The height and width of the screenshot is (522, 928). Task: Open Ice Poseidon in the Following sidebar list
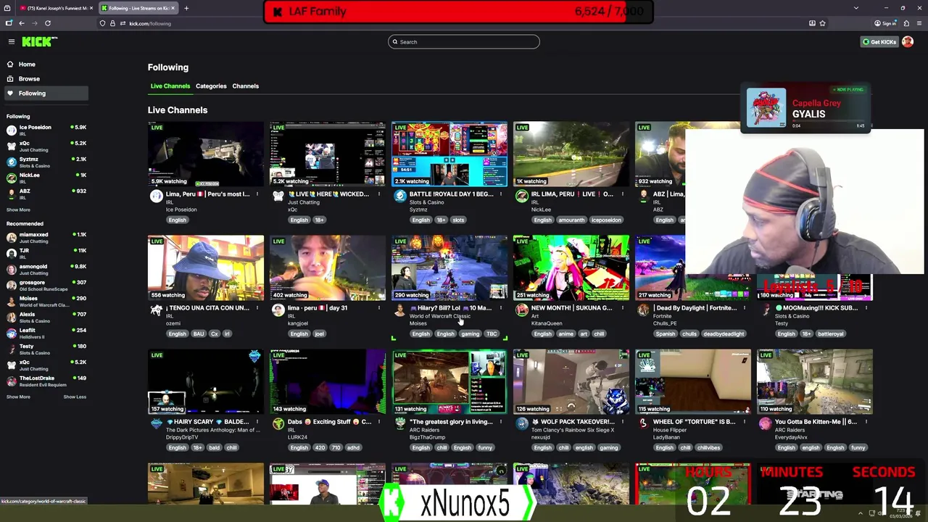(x=46, y=130)
